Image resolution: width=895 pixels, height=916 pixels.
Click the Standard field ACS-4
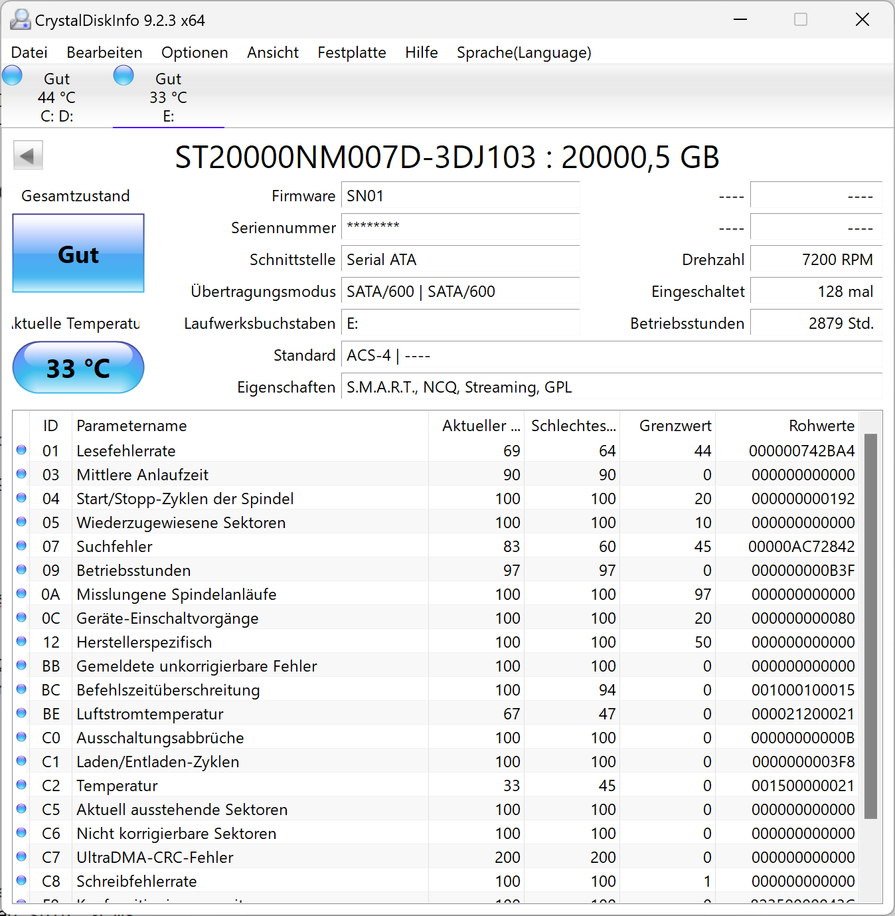[612, 355]
